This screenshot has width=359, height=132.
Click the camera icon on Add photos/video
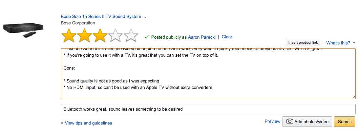point(290,121)
